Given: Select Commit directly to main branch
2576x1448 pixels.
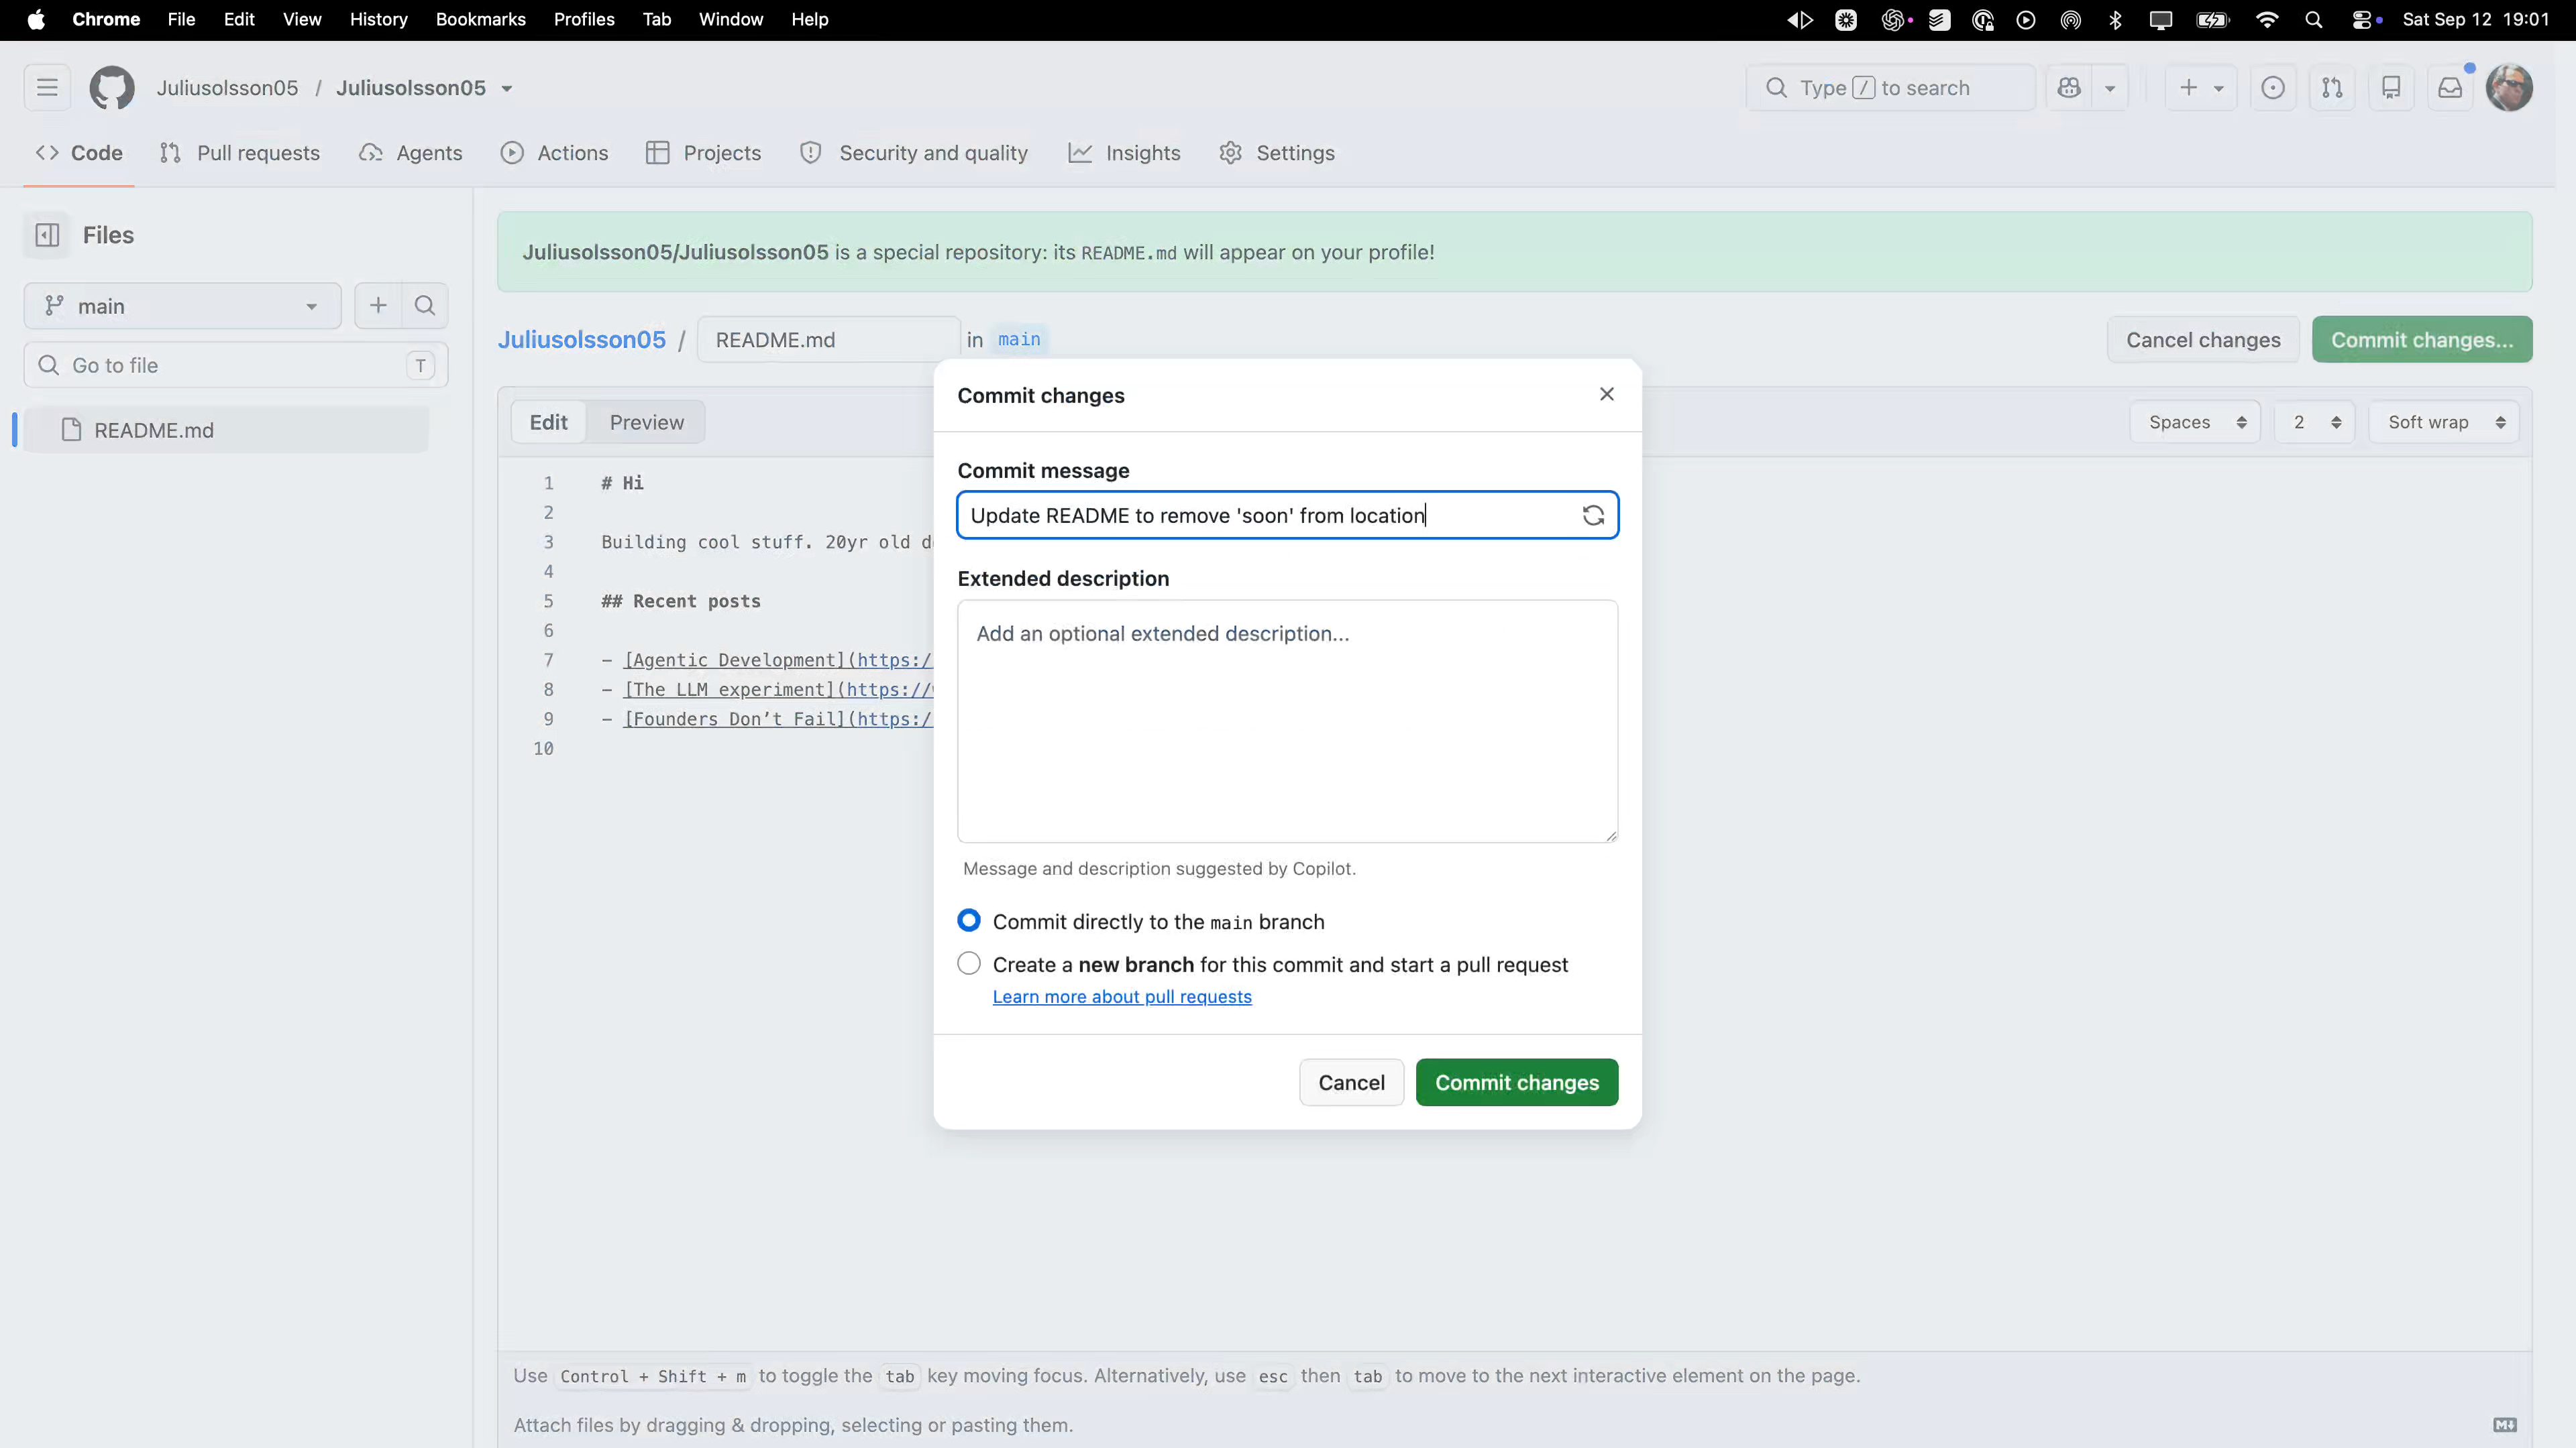Looking at the screenshot, I should [x=969, y=920].
